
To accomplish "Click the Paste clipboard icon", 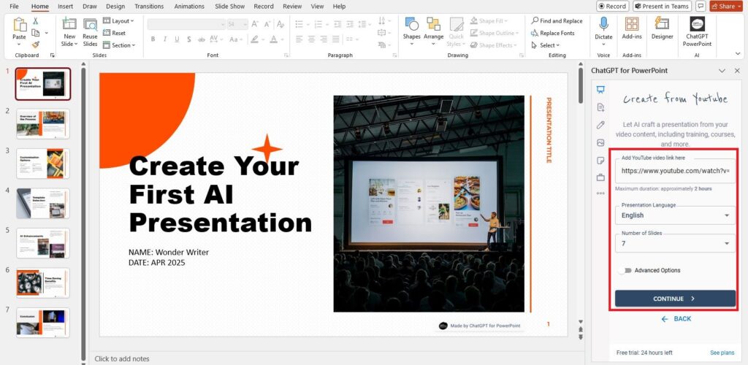I will tap(20, 25).
